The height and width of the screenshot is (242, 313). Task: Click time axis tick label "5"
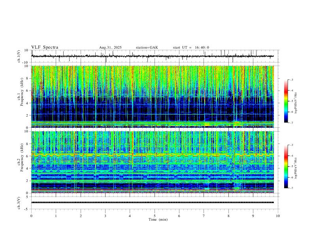(x=155, y=216)
